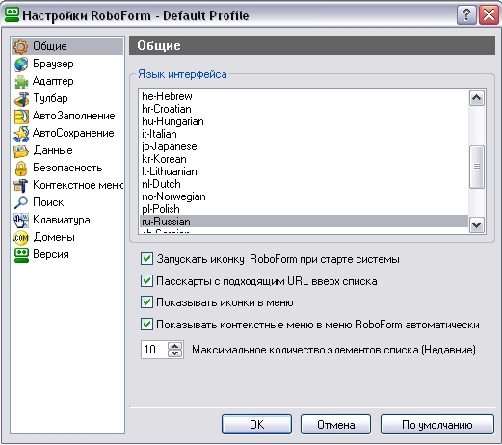Click the Домены COM icon
This screenshot has height=445, width=502.
[21, 238]
